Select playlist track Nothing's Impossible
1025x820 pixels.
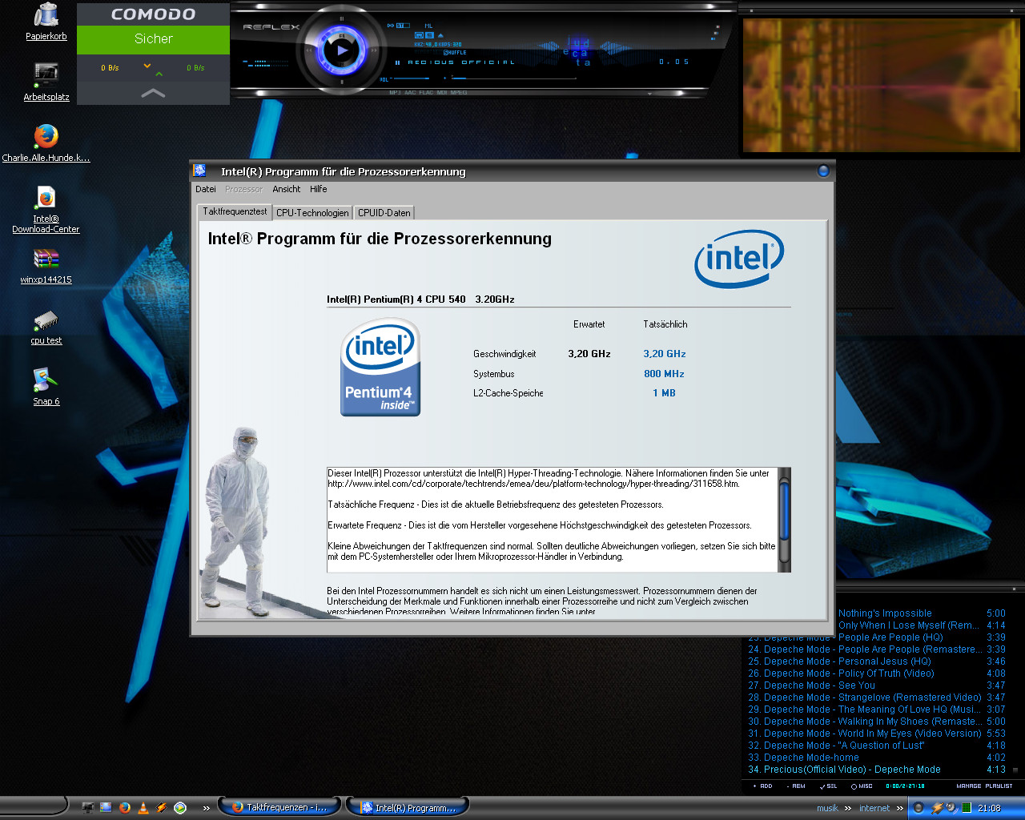(921, 613)
